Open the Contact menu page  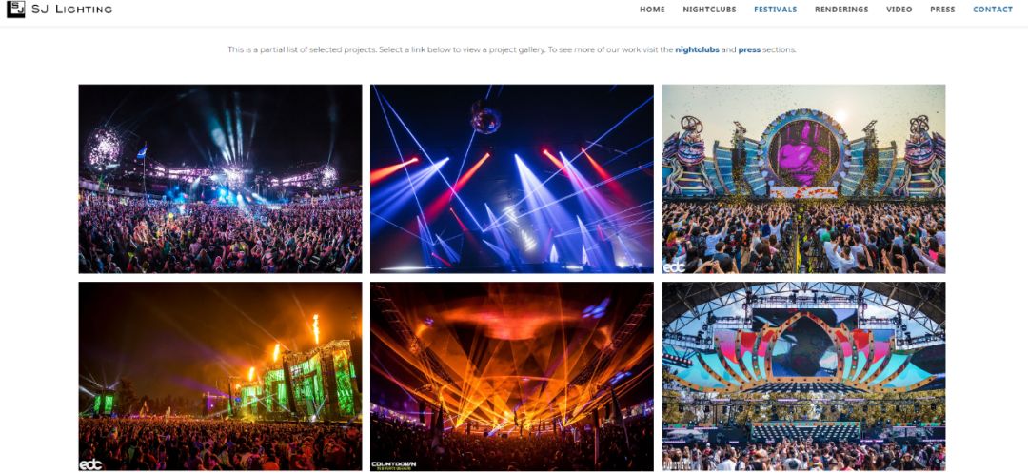pos(993,10)
